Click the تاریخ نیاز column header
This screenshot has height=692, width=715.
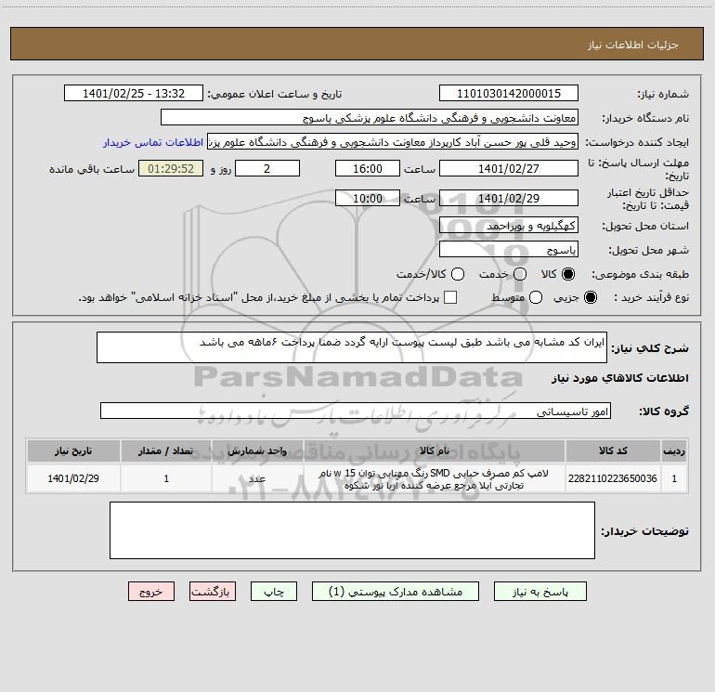[73, 450]
